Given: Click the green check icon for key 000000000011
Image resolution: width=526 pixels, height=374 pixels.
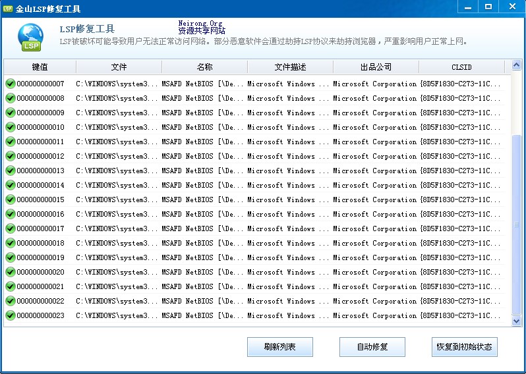Looking at the screenshot, I should click(x=11, y=142).
